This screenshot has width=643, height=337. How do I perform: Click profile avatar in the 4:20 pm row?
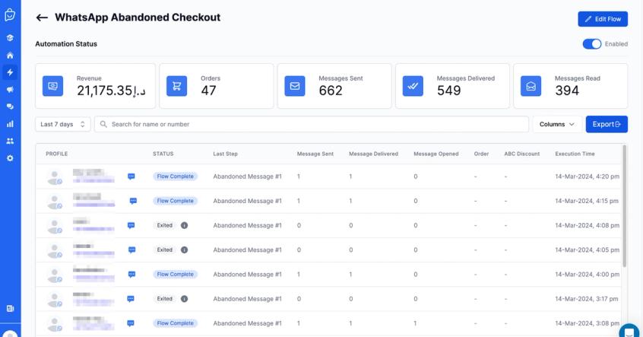pos(55,177)
